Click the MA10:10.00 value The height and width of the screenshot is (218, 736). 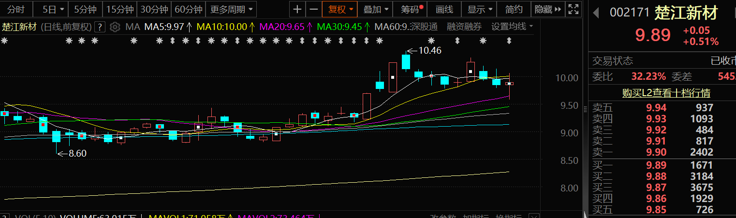pyautogui.click(x=221, y=27)
